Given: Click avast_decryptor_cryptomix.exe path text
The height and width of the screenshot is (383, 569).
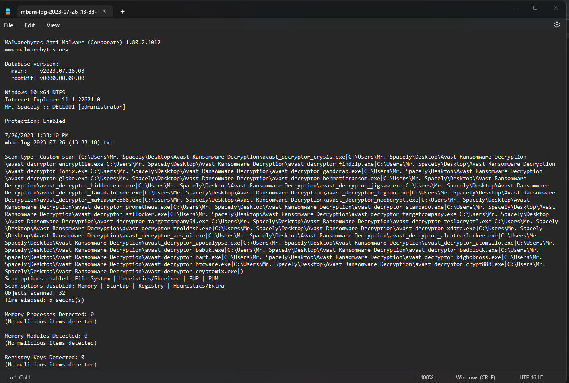Looking at the screenshot, I should [191, 271].
